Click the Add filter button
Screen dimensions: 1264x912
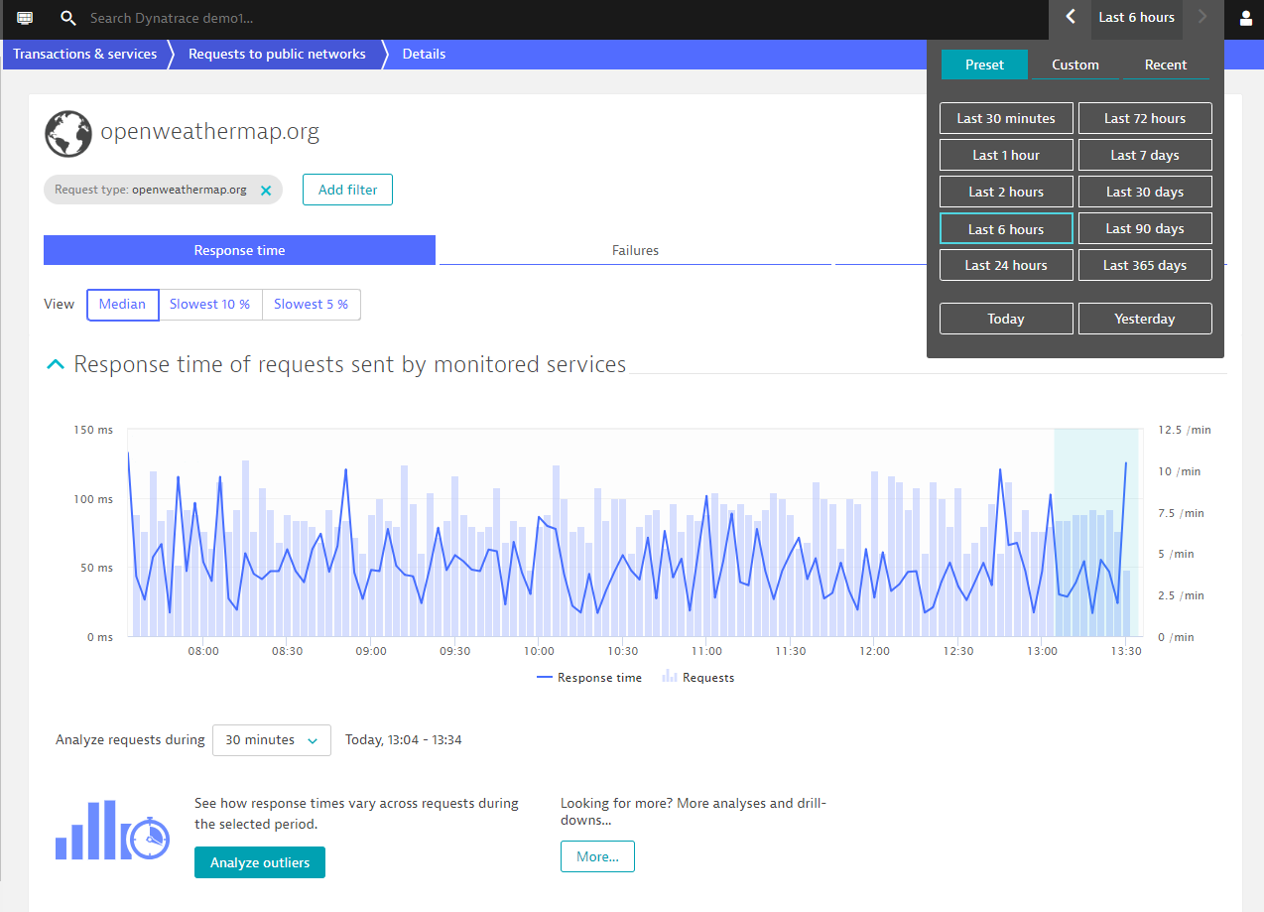click(348, 190)
